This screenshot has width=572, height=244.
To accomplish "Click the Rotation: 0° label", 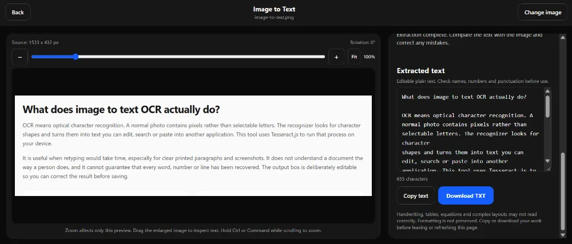I will click(x=362, y=42).
